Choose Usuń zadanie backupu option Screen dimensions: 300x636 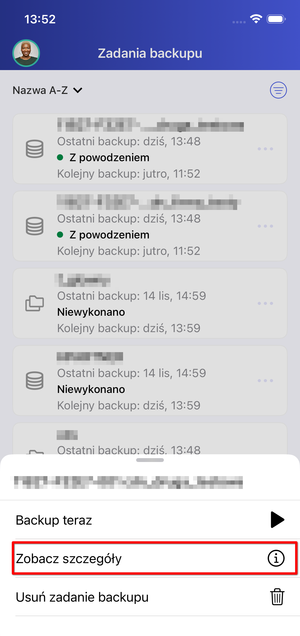coord(150,597)
